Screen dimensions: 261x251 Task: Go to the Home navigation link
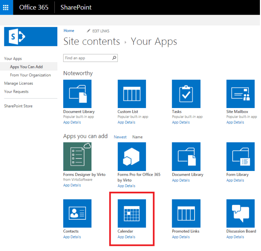69,31
